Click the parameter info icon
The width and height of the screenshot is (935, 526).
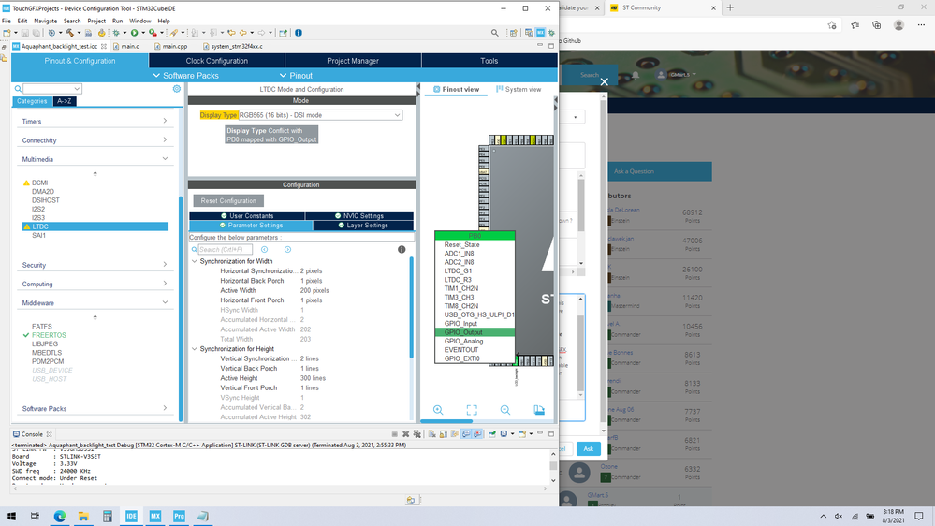pyautogui.click(x=402, y=249)
